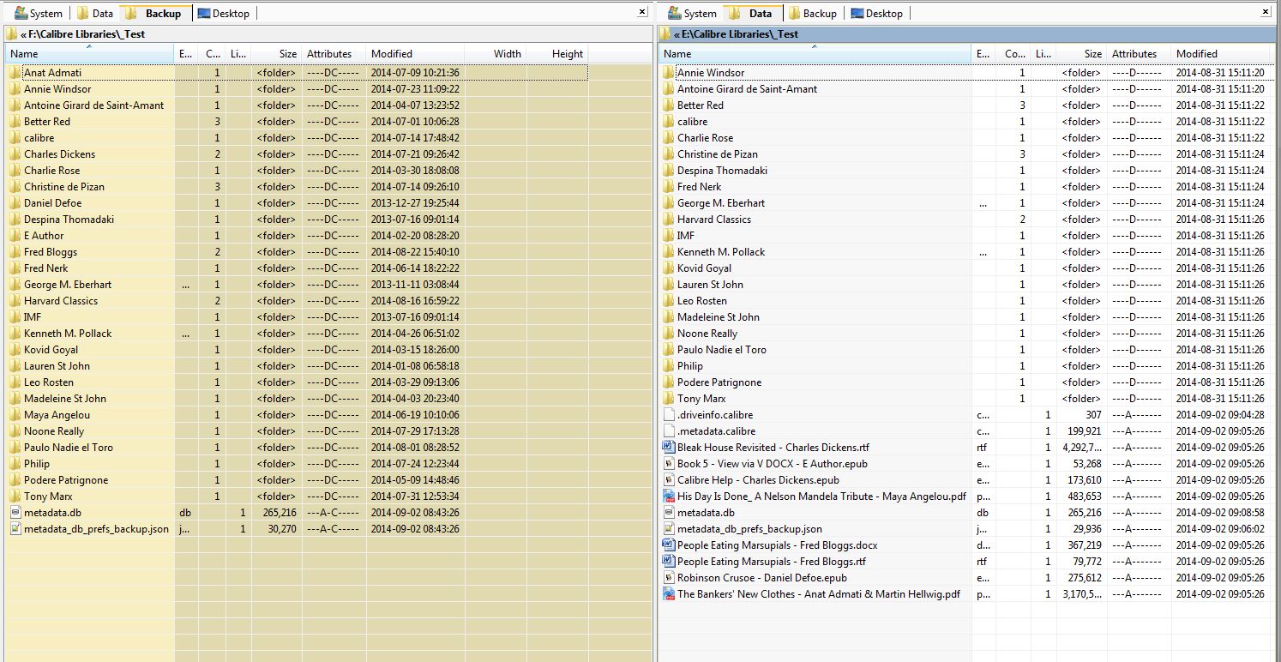
Task: Sort the right pane by the Name column
Action: pyautogui.click(x=815, y=54)
